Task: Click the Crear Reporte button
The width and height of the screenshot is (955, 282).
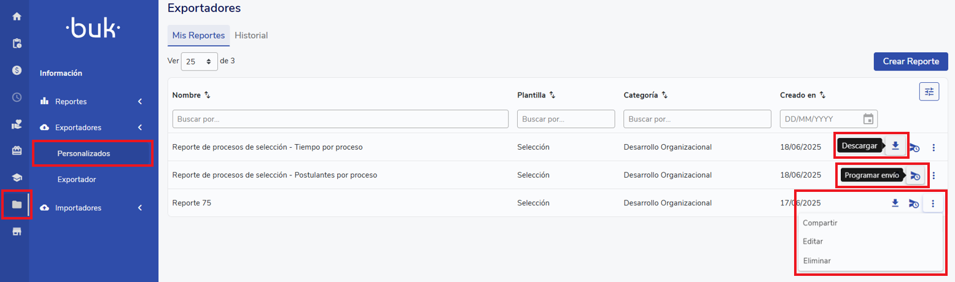Action: (910, 61)
